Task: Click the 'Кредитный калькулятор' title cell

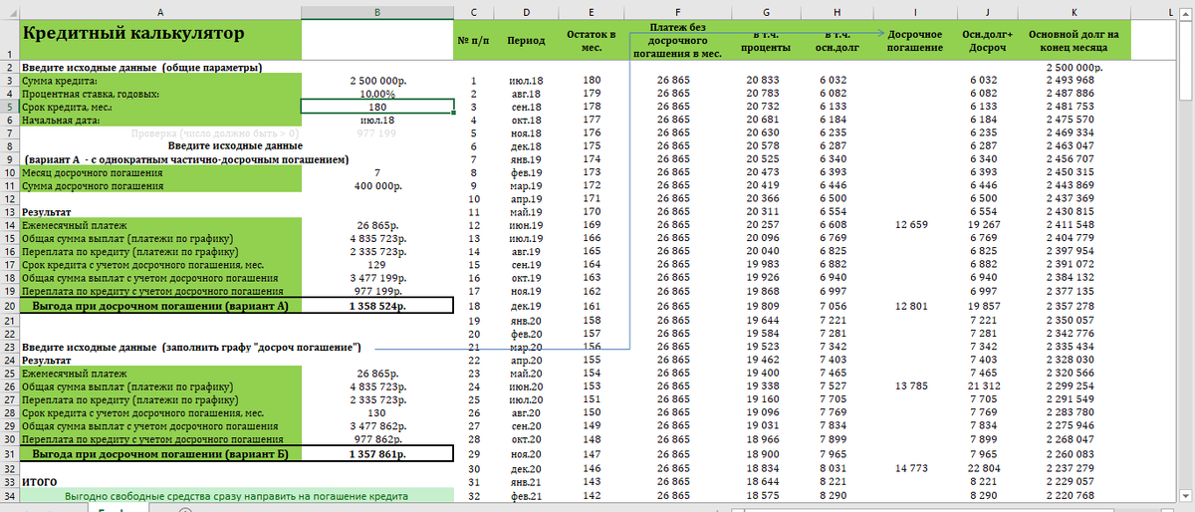Action: click(x=160, y=40)
